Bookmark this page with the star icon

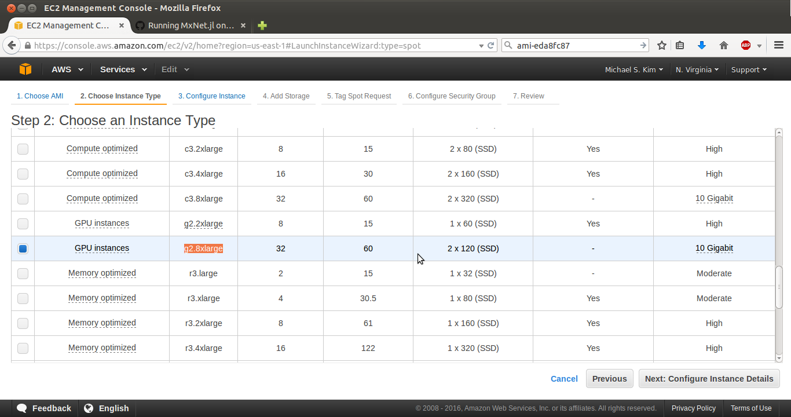[x=662, y=45]
